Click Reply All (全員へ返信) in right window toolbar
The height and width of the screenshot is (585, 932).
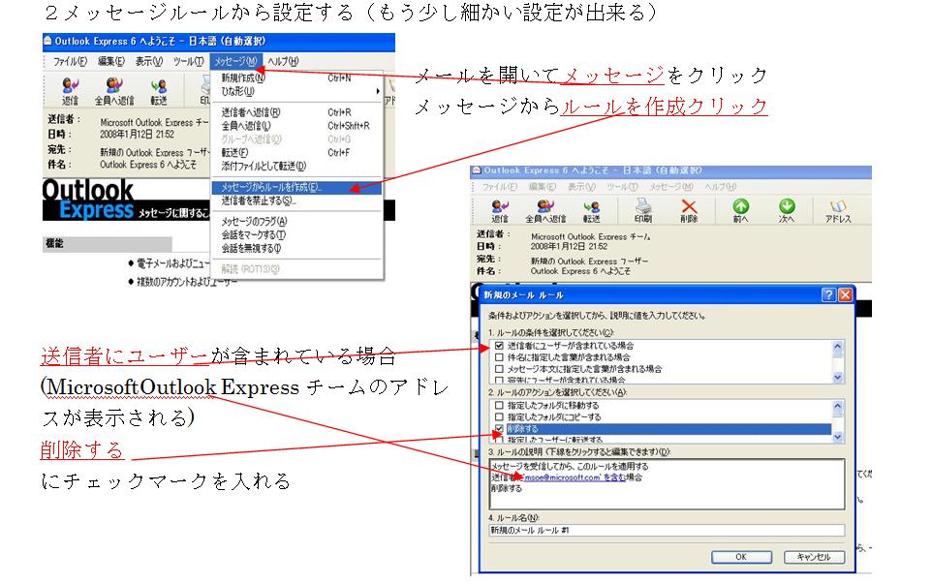(x=545, y=211)
